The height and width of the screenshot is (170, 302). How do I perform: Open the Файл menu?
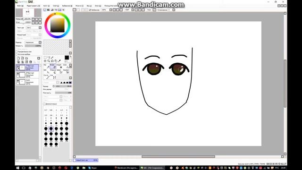20,6
